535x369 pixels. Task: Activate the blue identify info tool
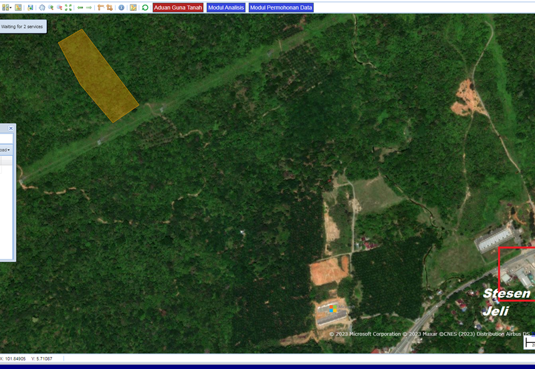122,7
